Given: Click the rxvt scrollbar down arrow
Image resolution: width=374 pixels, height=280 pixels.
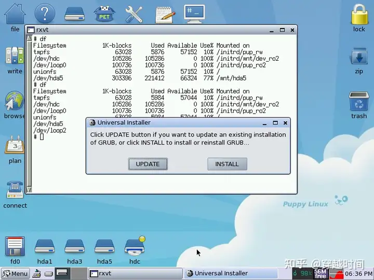Looking at the screenshot, I should (x=29, y=190).
